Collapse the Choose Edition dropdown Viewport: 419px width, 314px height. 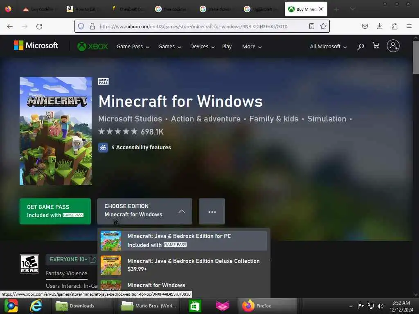[144, 211]
